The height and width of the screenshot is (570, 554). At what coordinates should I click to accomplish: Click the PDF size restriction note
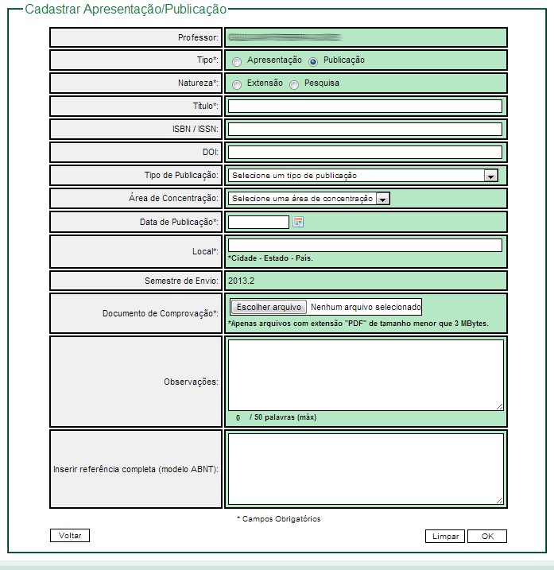click(x=358, y=324)
